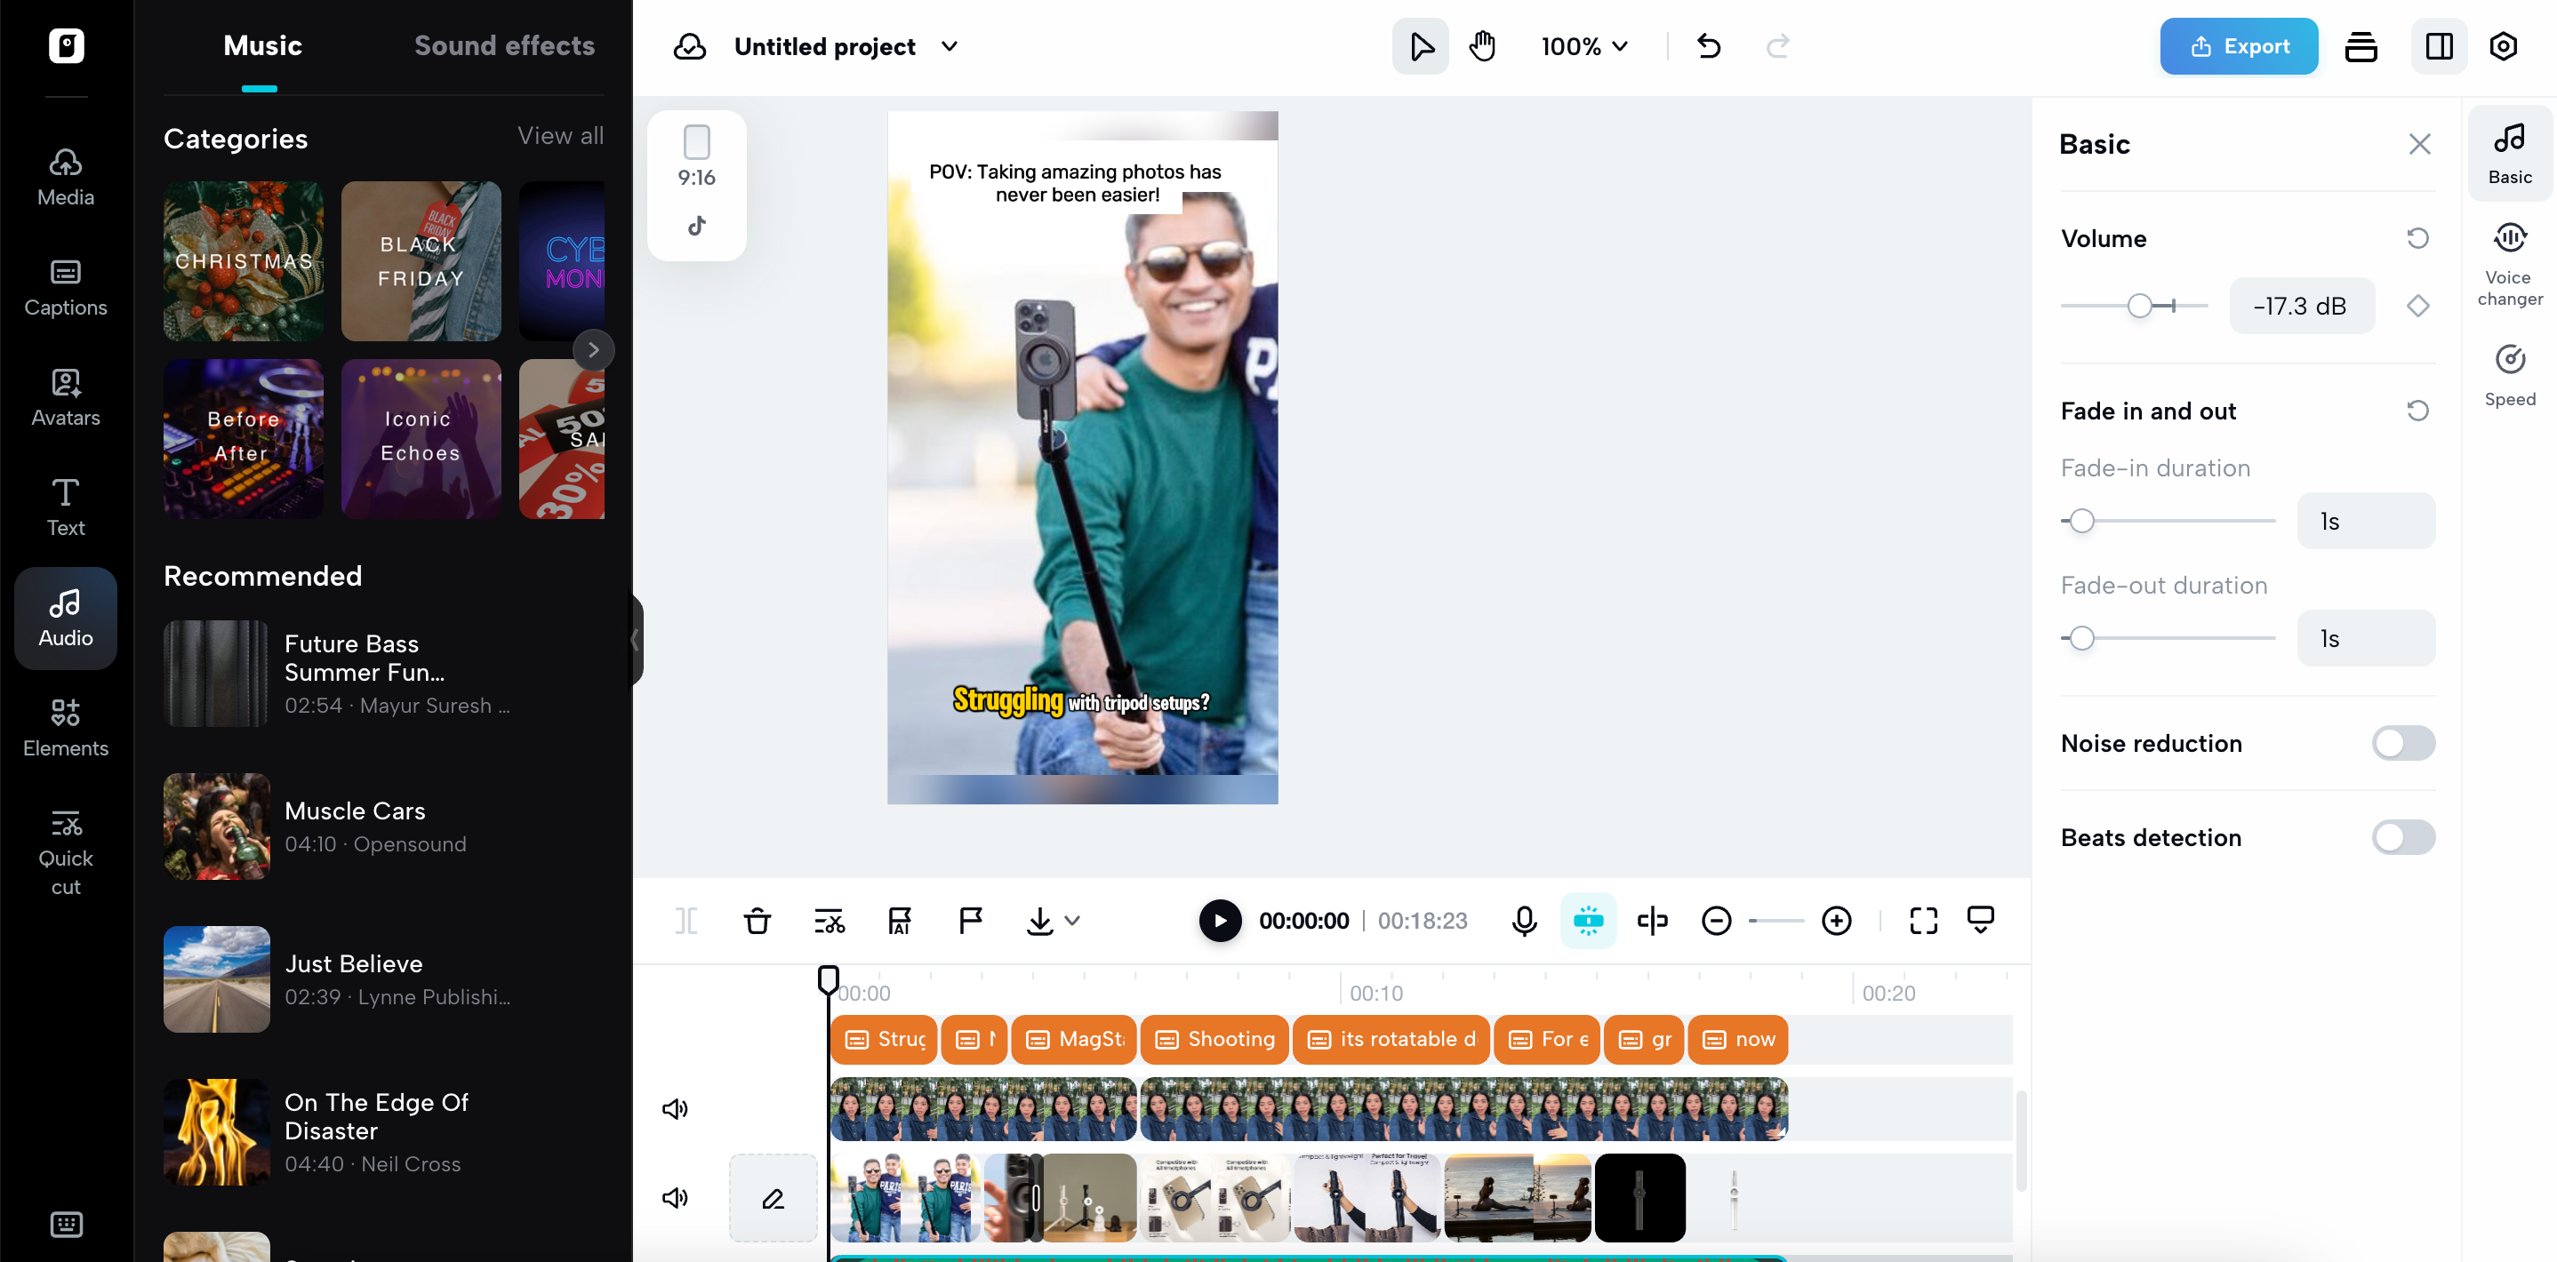Image resolution: width=2557 pixels, height=1262 pixels.
Task: Adjust the Fade-out duration slider
Action: [x=2168, y=638]
